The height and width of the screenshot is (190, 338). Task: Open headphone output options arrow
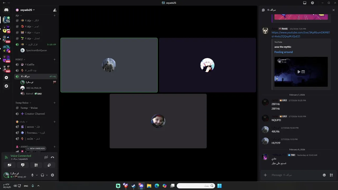(47, 175)
